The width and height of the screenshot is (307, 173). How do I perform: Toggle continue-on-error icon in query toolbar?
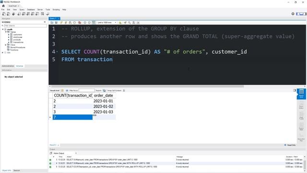tap(80, 23)
